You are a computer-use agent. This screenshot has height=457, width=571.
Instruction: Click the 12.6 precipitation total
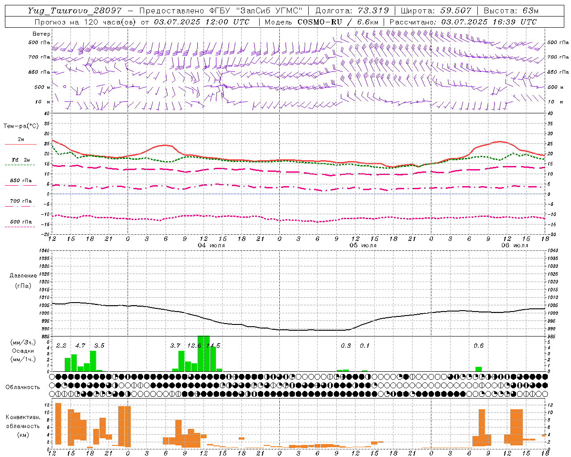point(194,346)
